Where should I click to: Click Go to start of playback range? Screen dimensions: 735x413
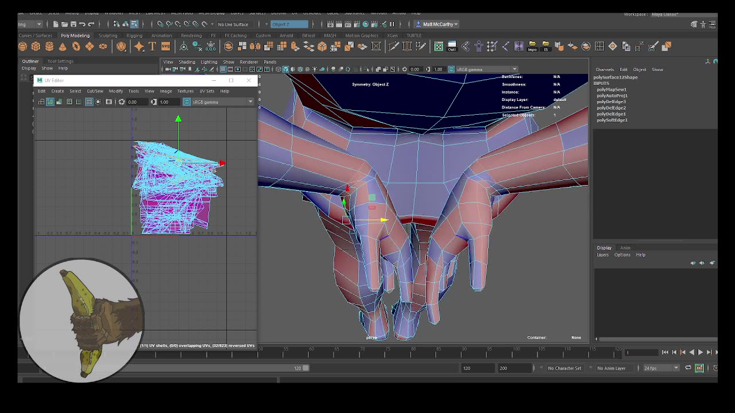point(665,352)
